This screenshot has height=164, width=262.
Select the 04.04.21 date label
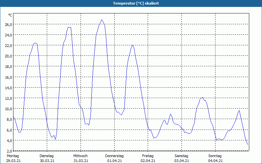coord(215,161)
